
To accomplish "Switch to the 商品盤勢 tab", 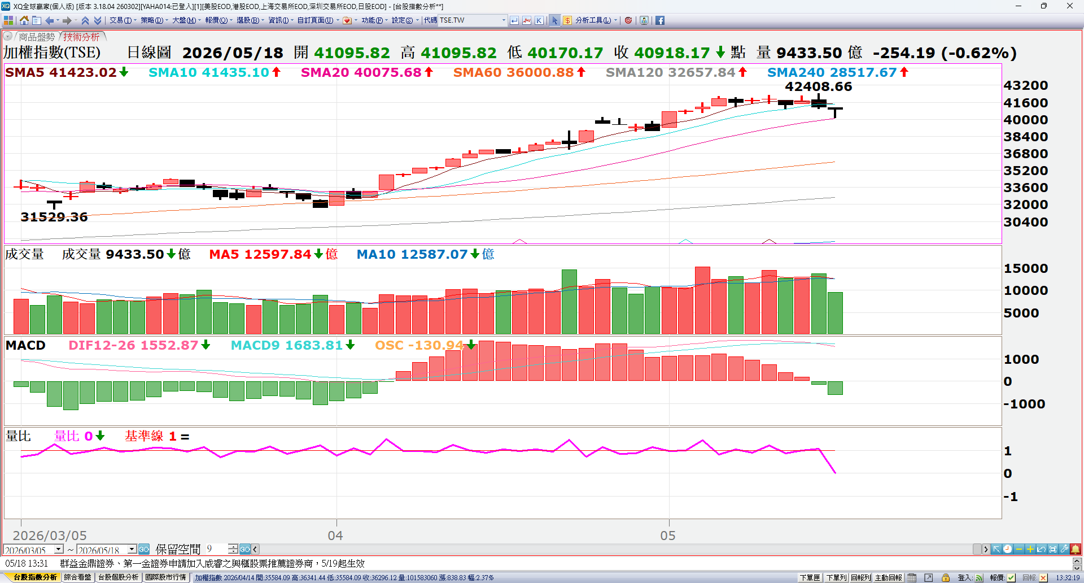I will tap(36, 37).
